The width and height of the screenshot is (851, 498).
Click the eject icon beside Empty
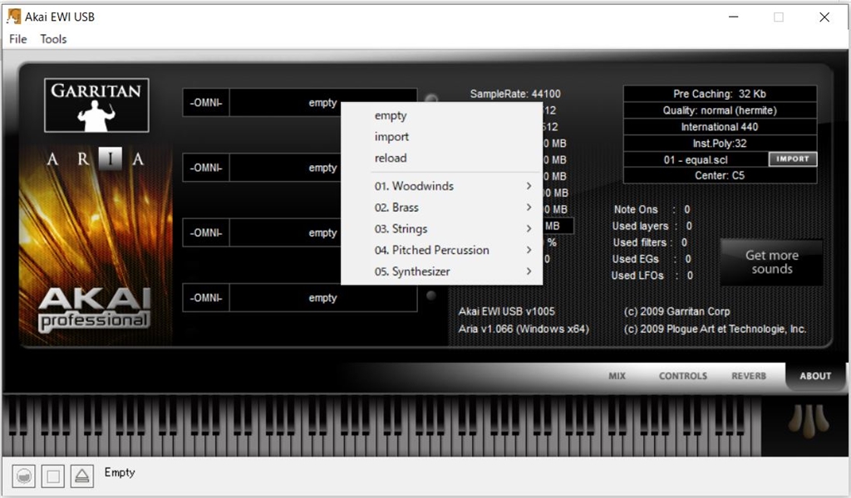coord(81,476)
